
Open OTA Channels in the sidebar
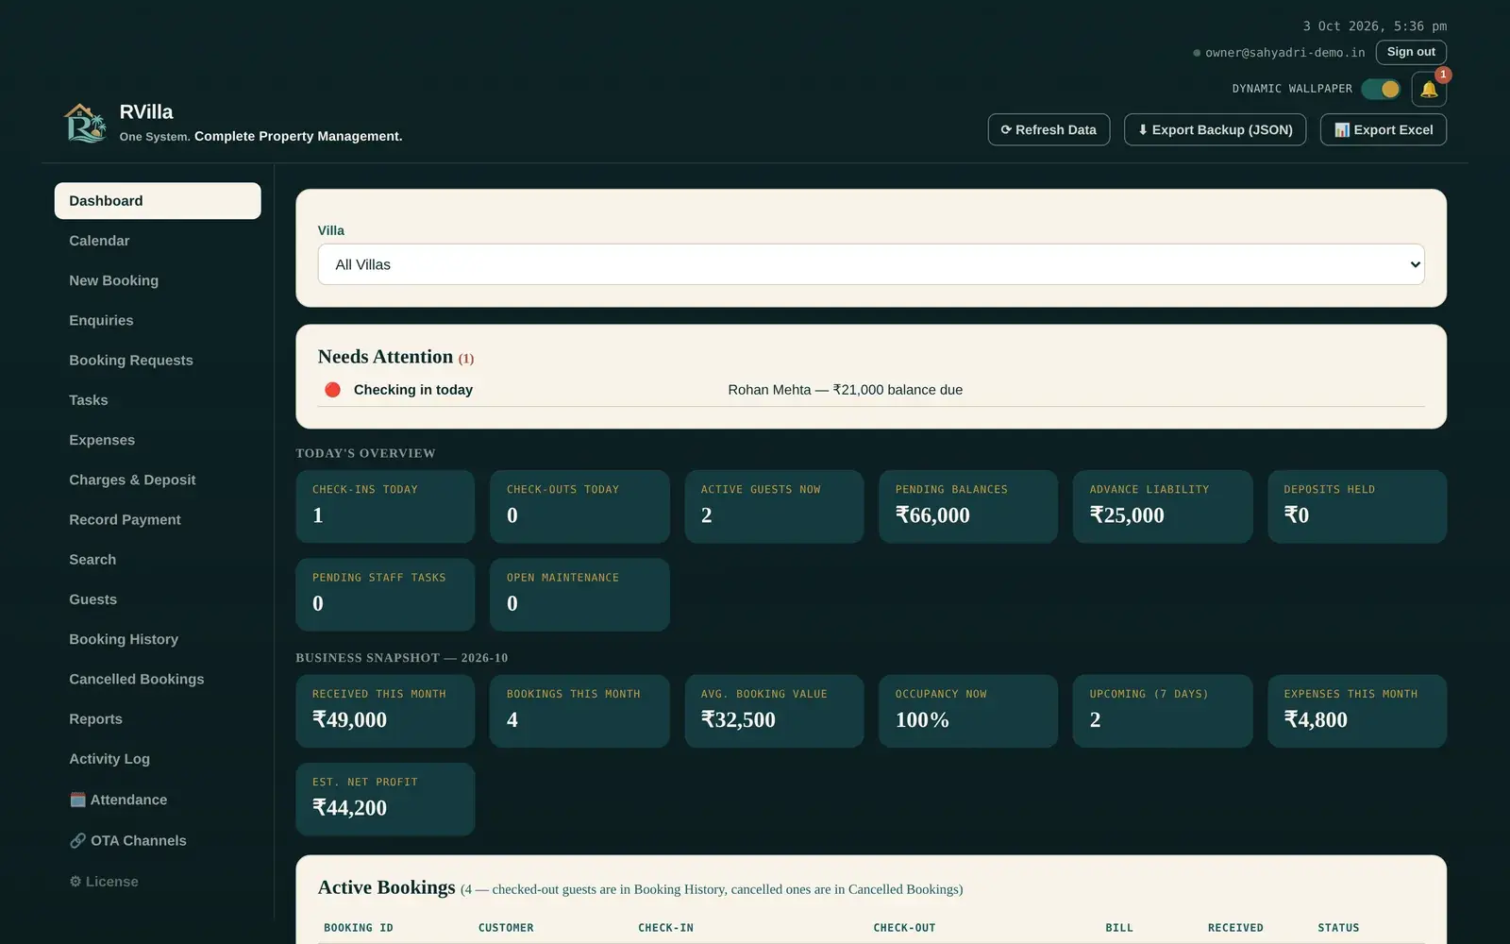tap(158, 840)
